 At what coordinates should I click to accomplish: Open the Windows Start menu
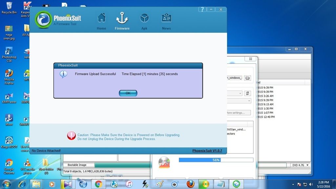(x=7, y=184)
